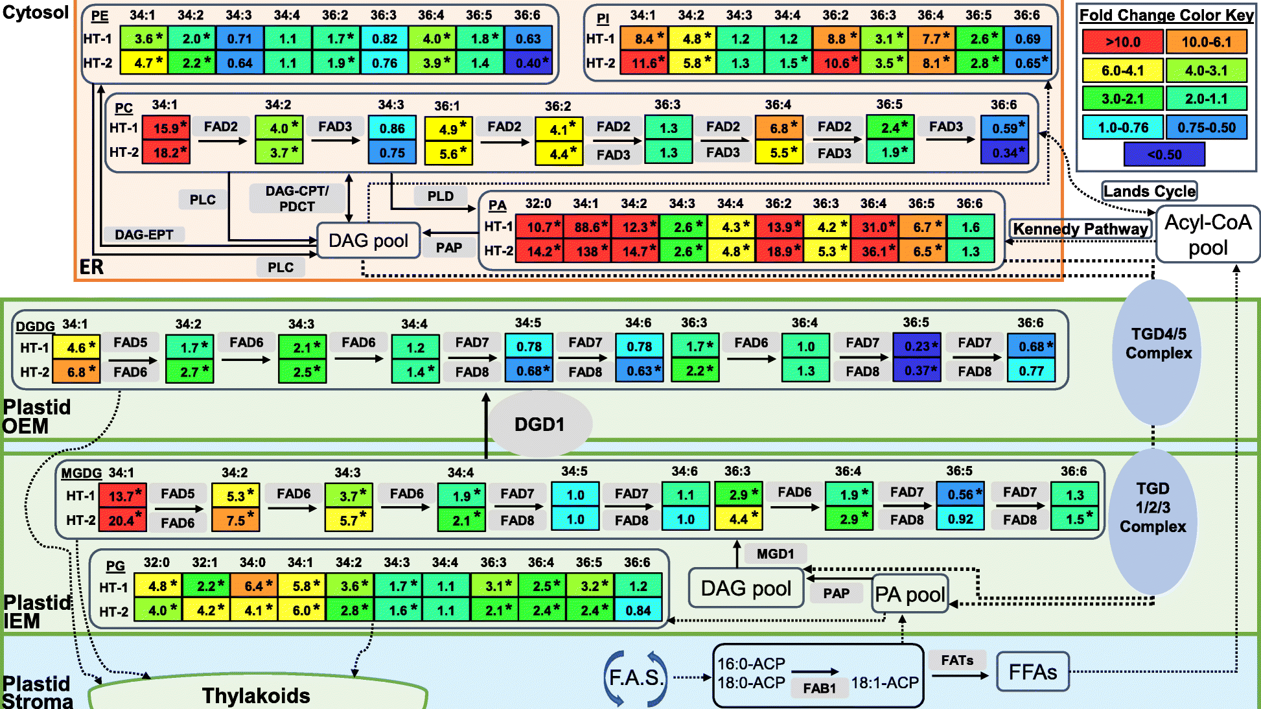Viewport: 1261px width, 709px height.
Task: Select the 31.0* cell in PA row HT-1
Action: click(876, 227)
